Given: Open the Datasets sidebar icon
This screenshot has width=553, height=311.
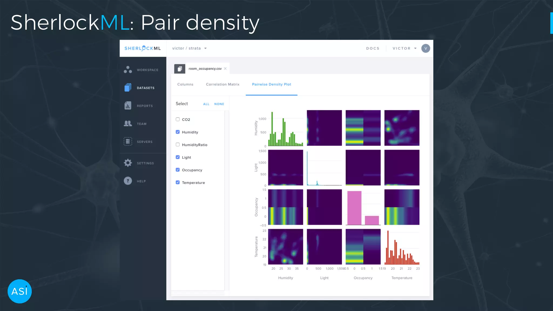Looking at the screenshot, I should tap(128, 88).
